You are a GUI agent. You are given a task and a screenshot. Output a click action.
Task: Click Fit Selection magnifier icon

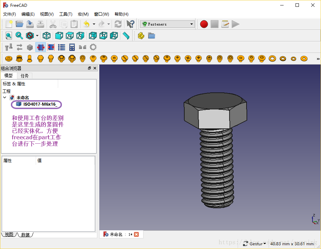[x=19, y=36]
